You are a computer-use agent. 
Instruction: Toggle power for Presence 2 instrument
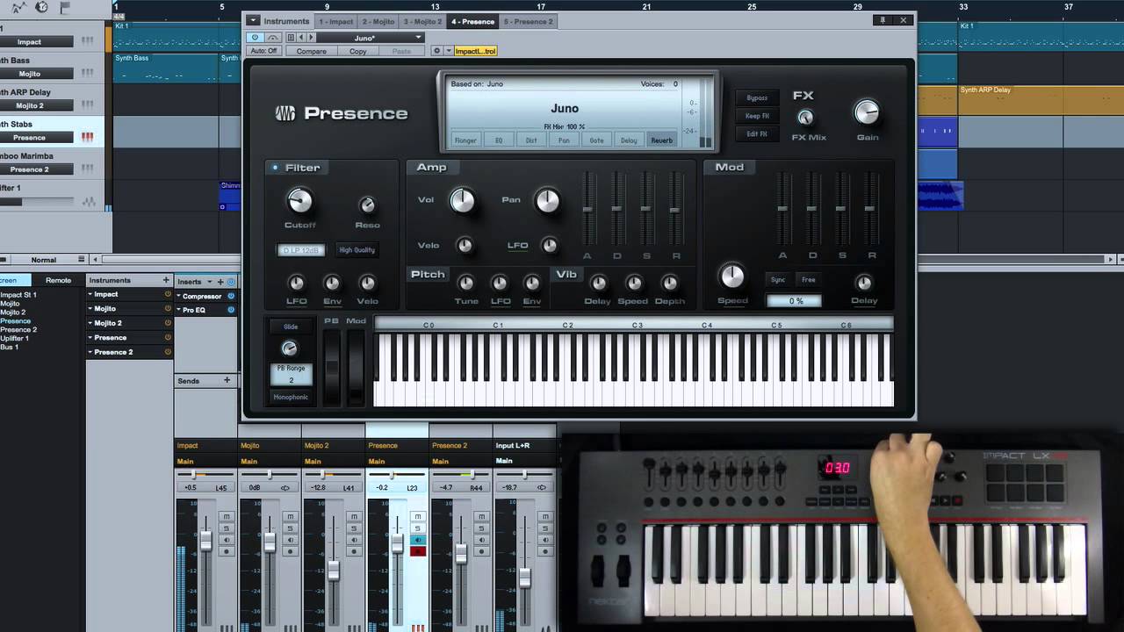point(168,352)
